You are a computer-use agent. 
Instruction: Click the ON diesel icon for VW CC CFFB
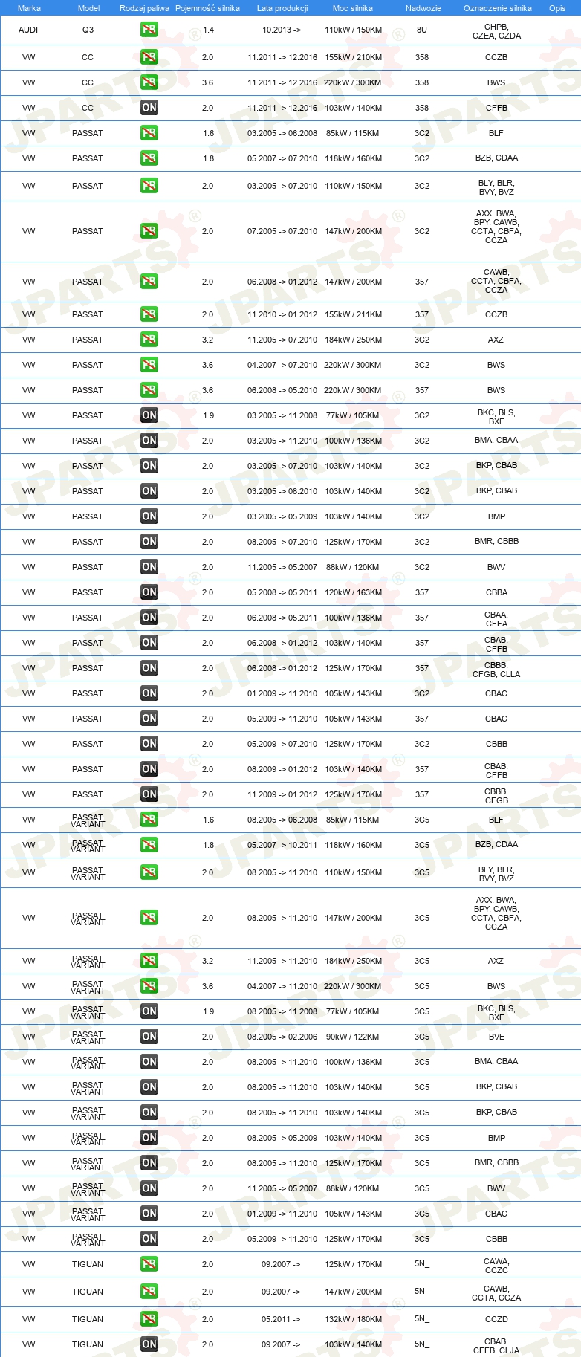pyautogui.click(x=149, y=108)
